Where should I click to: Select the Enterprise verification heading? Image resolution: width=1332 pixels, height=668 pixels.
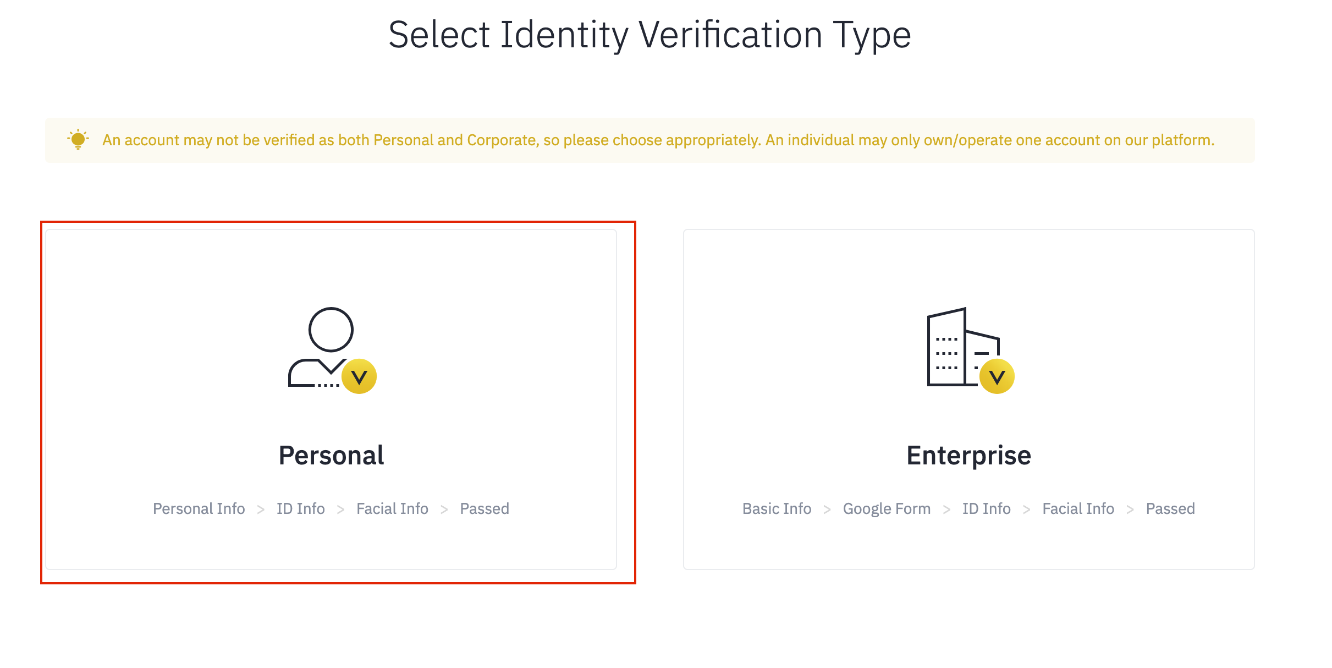click(x=968, y=456)
